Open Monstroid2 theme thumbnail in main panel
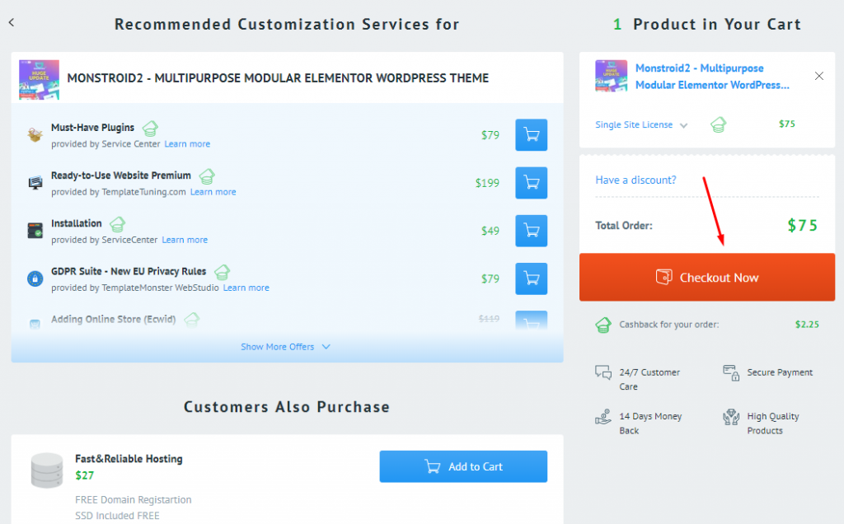The height and width of the screenshot is (524, 844). [39, 80]
